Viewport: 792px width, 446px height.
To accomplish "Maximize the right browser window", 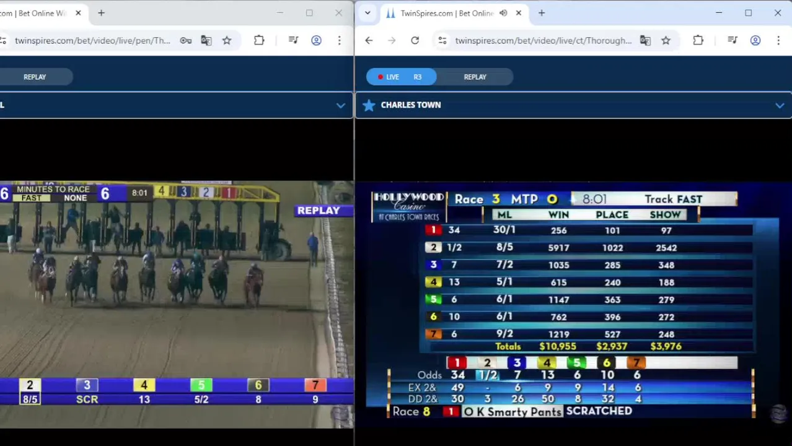I will click(748, 13).
